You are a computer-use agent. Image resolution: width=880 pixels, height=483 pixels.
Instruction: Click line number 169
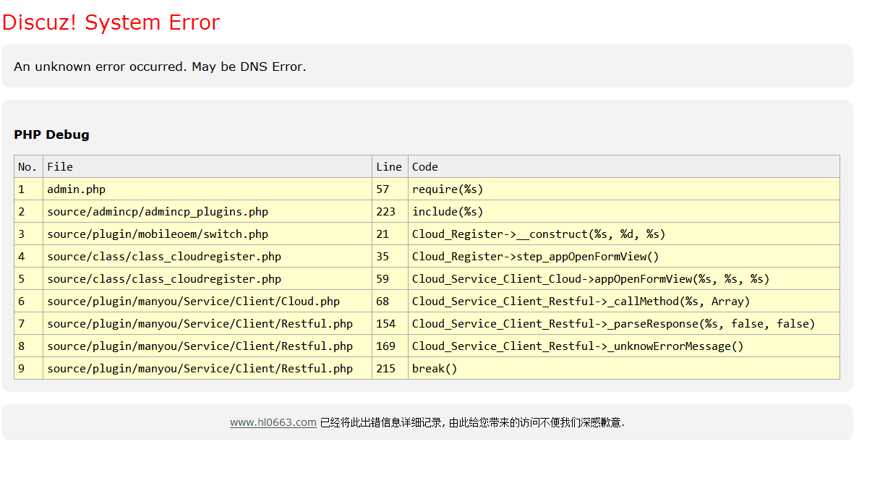(390, 346)
